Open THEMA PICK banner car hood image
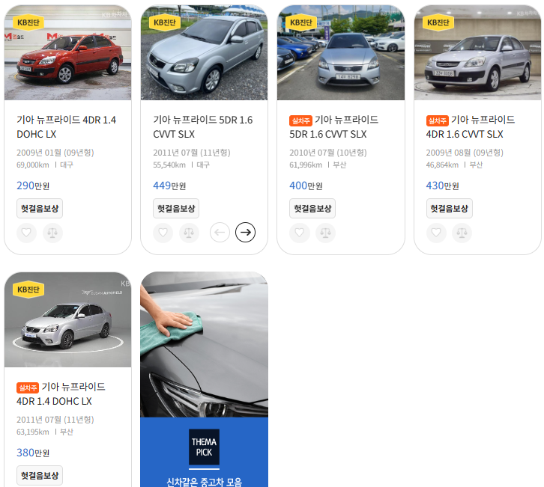This screenshot has width=544, height=487. (x=204, y=345)
